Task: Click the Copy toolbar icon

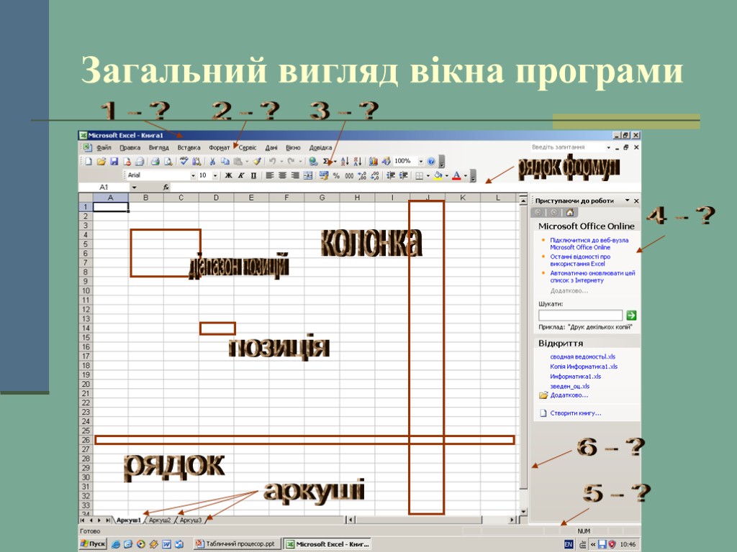Action: coord(225,162)
